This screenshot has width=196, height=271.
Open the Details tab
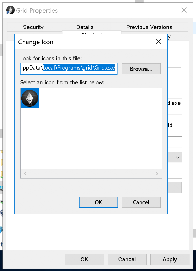[x=85, y=27]
